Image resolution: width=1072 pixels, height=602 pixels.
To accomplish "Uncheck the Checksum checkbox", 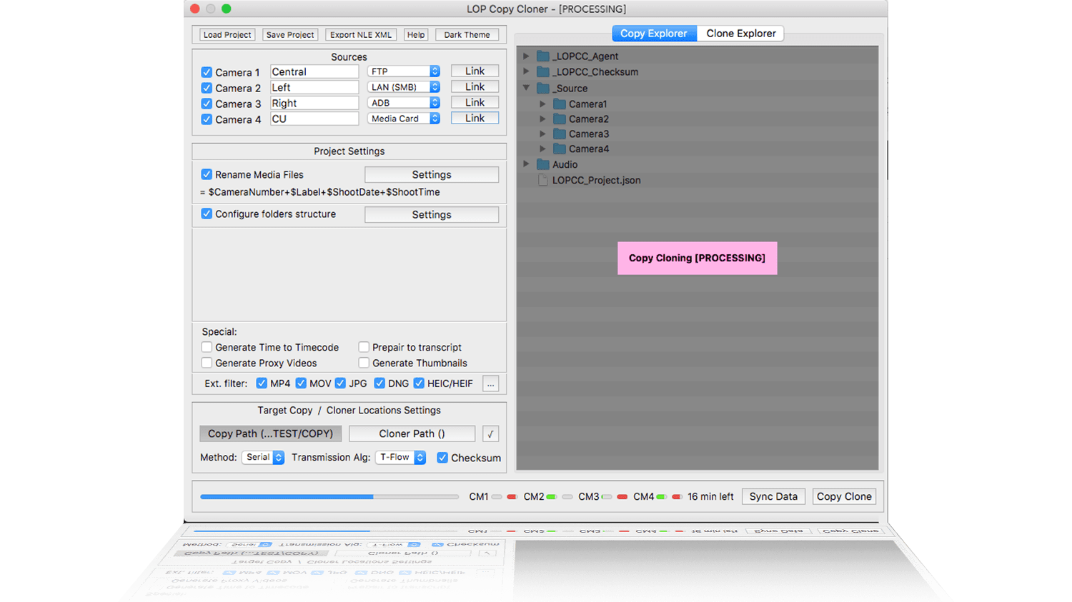I will tap(442, 458).
